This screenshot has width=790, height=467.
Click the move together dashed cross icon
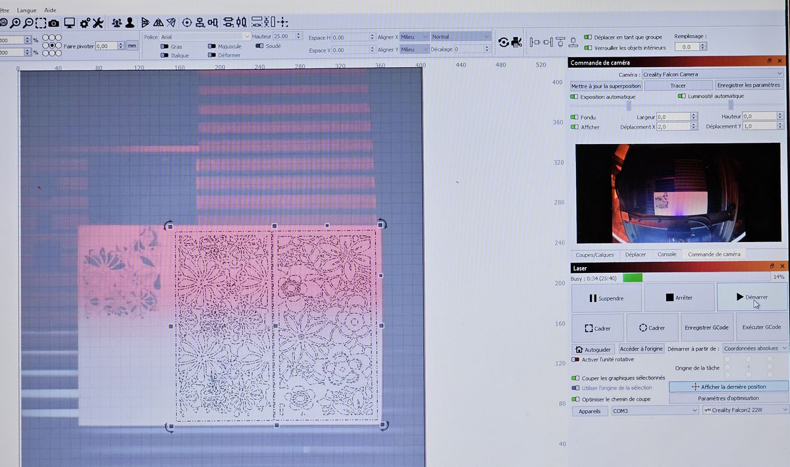pos(282,22)
